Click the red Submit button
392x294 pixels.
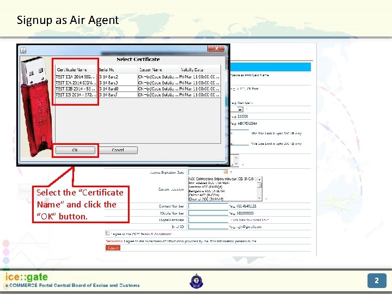coord(113,248)
